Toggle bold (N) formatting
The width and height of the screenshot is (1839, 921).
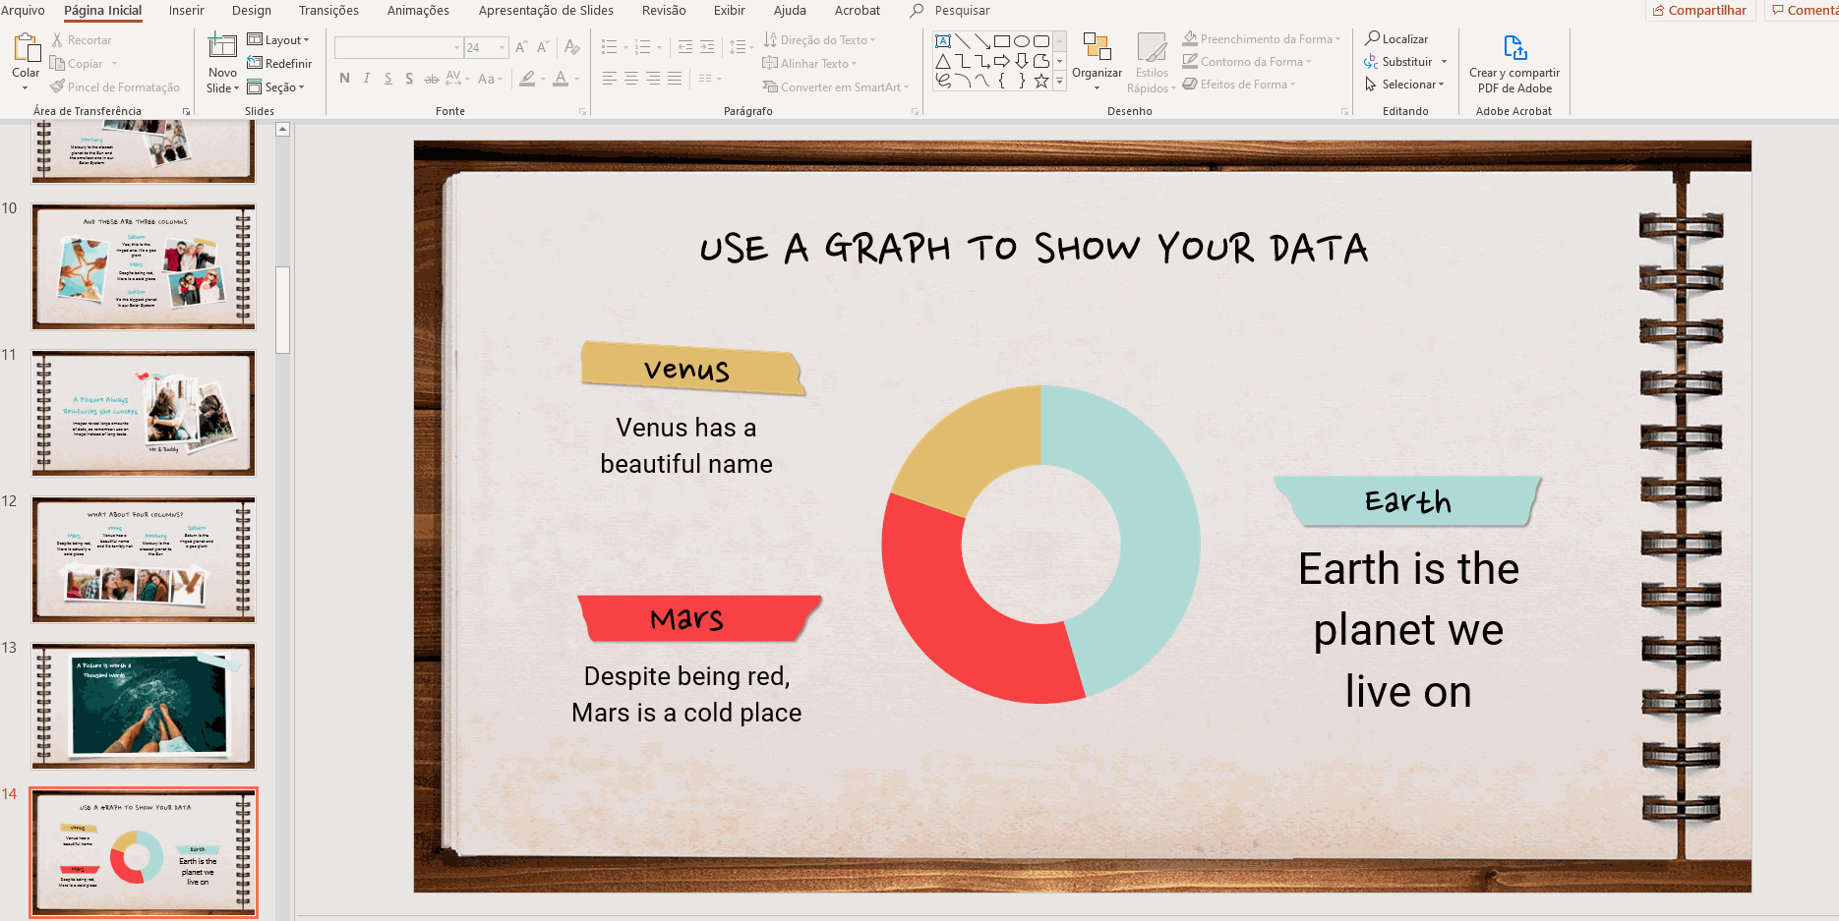click(344, 79)
